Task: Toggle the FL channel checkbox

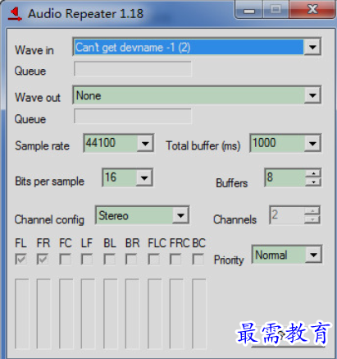Action: pos(20,259)
